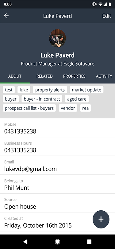Viewport: 115px width, 249px height.
Task: Tap the 'market update' tag
Action: (86, 90)
